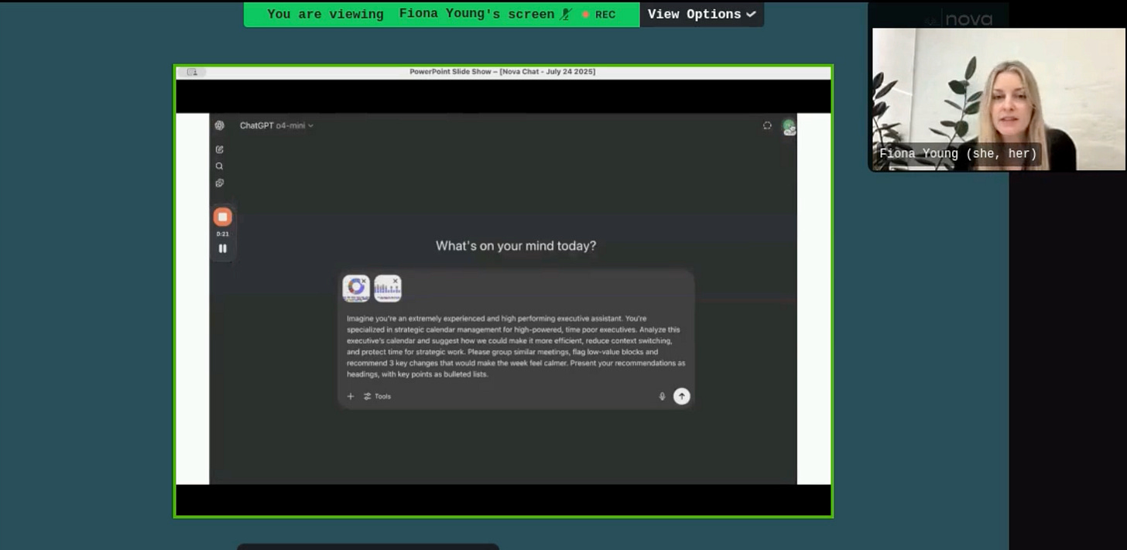Screen dimensions: 1127x550
Task: Open the Tools menu in prompt box
Action: [378, 396]
